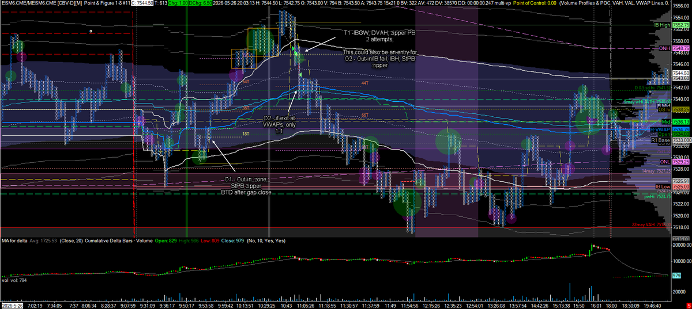Select the 'IB High' price level label
Screen dimensions: 692x309
[x=662, y=25]
